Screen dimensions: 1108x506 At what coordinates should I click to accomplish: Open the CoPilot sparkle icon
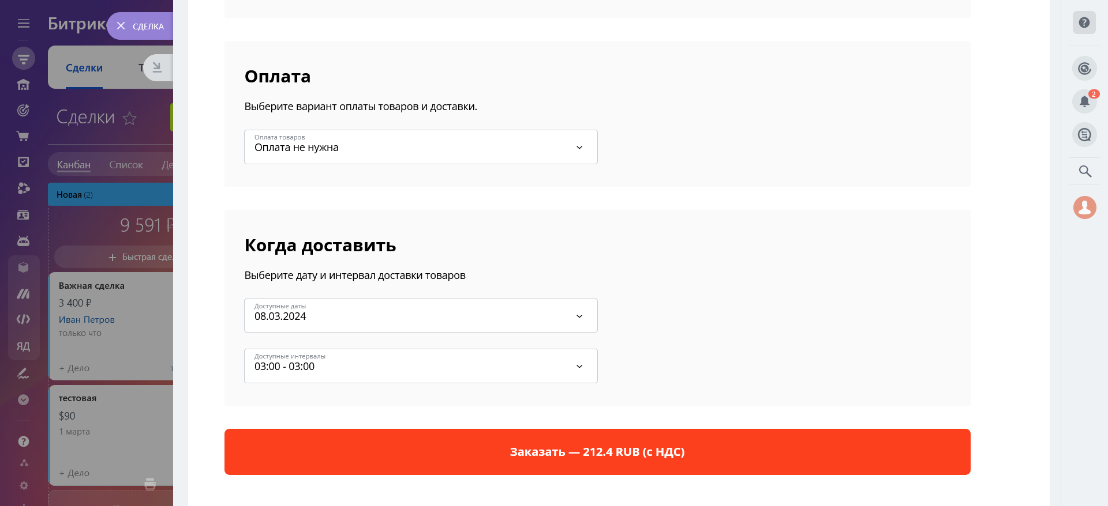tap(1084, 69)
